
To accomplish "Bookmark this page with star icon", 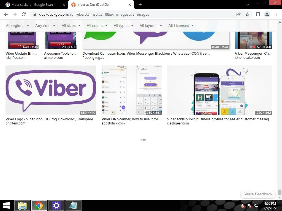I will coord(247,14).
